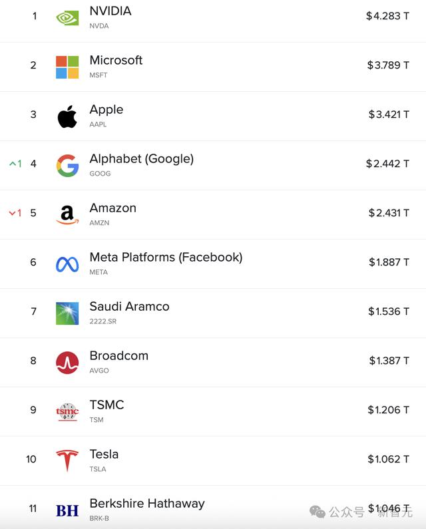
Task: Open the Saudi Aramco company name
Action: pyautogui.click(x=129, y=306)
